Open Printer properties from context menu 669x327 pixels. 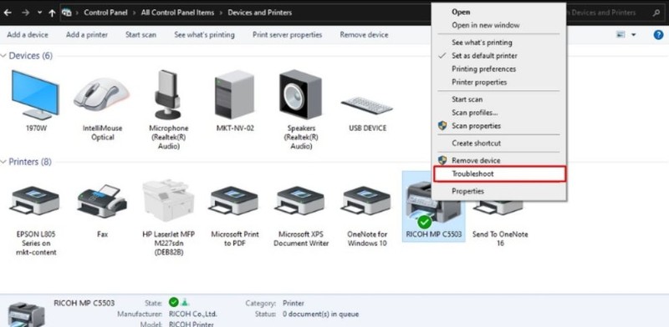tap(498, 83)
